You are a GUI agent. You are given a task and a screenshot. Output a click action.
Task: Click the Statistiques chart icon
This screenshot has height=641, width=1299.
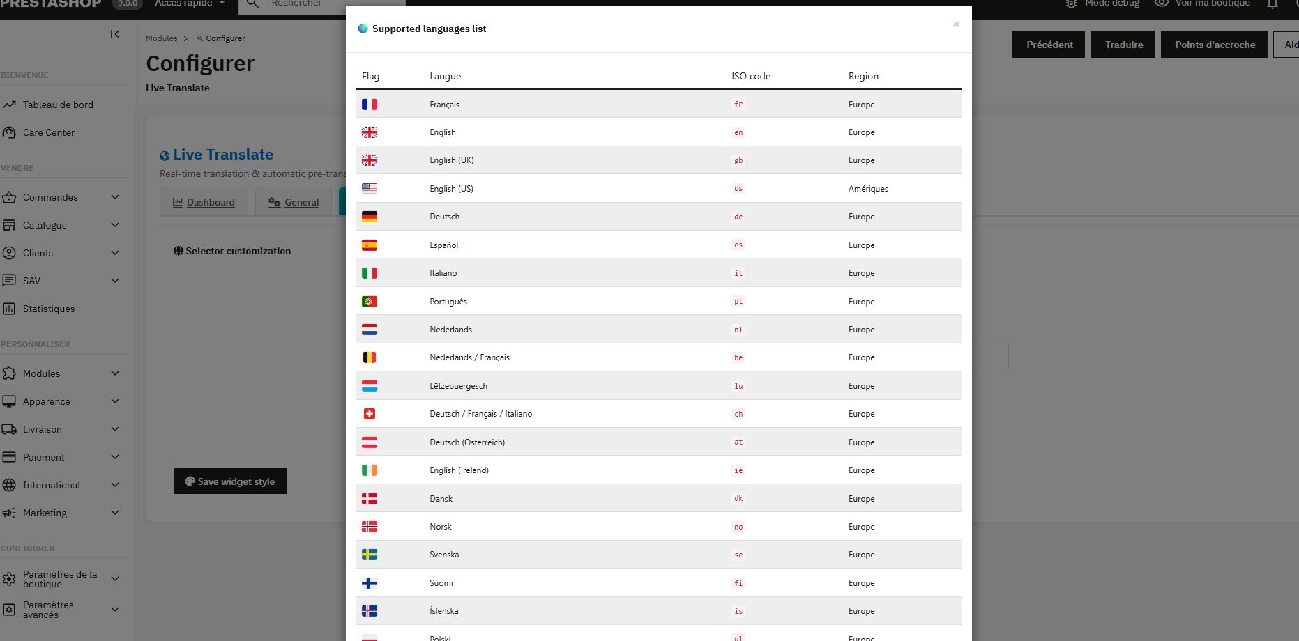tap(9, 309)
